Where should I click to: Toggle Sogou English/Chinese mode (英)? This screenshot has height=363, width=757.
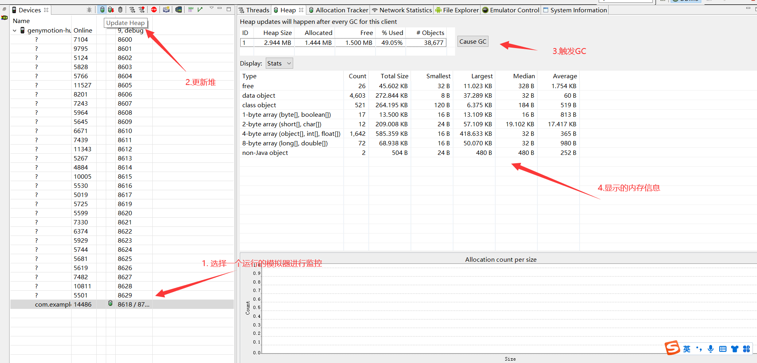pyautogui.click(x=687, y=349)
